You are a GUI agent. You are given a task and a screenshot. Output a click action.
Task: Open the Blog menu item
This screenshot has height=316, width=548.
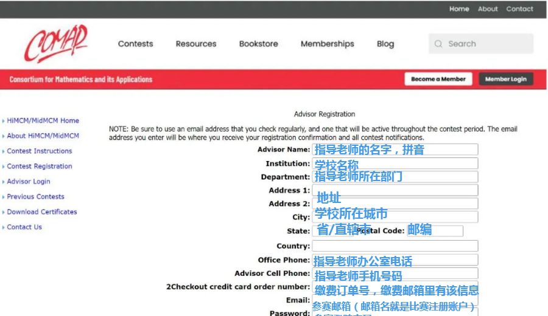click(x=385, y=44)
